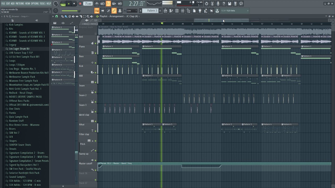Click the save project floppy icon
The width and height of the screenshot is (335, 188).
230,4
